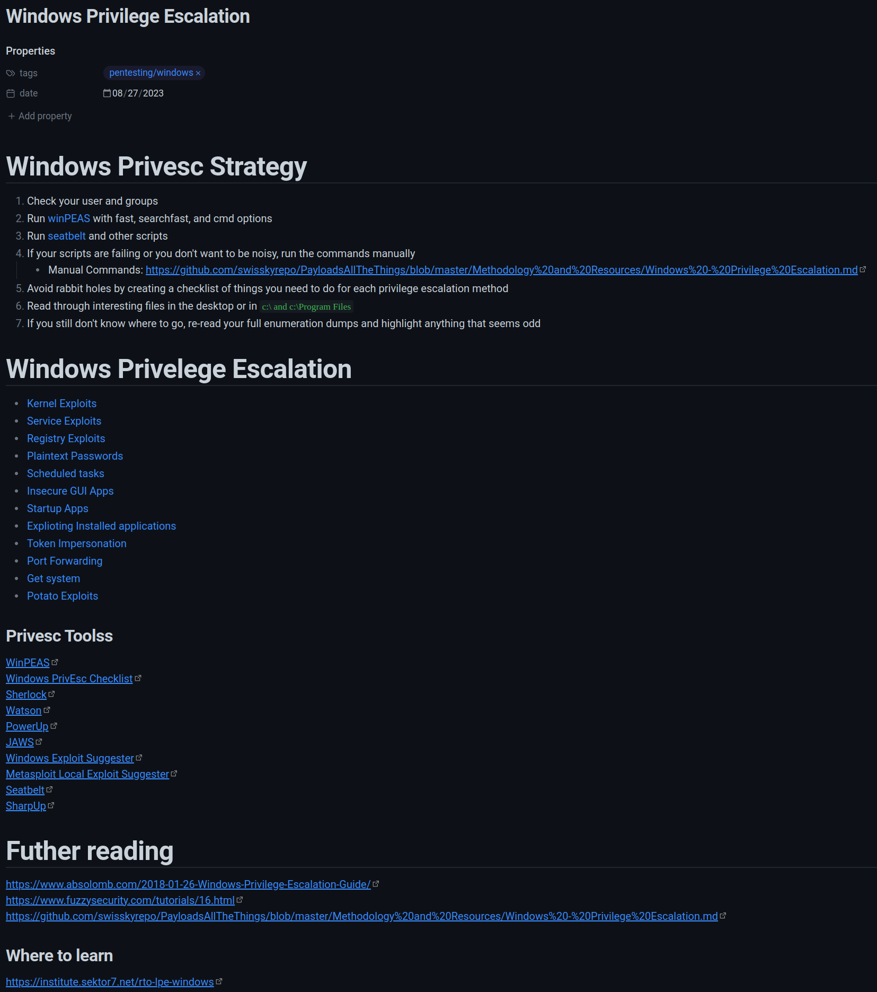Click the tags property icon
This screenshot has width=877, height=992.
(x=11, y=73)
